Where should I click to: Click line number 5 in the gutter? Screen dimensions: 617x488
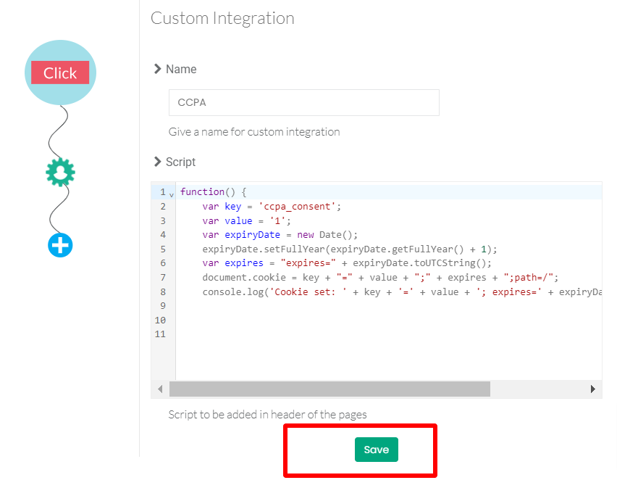(x=163, y=249)
